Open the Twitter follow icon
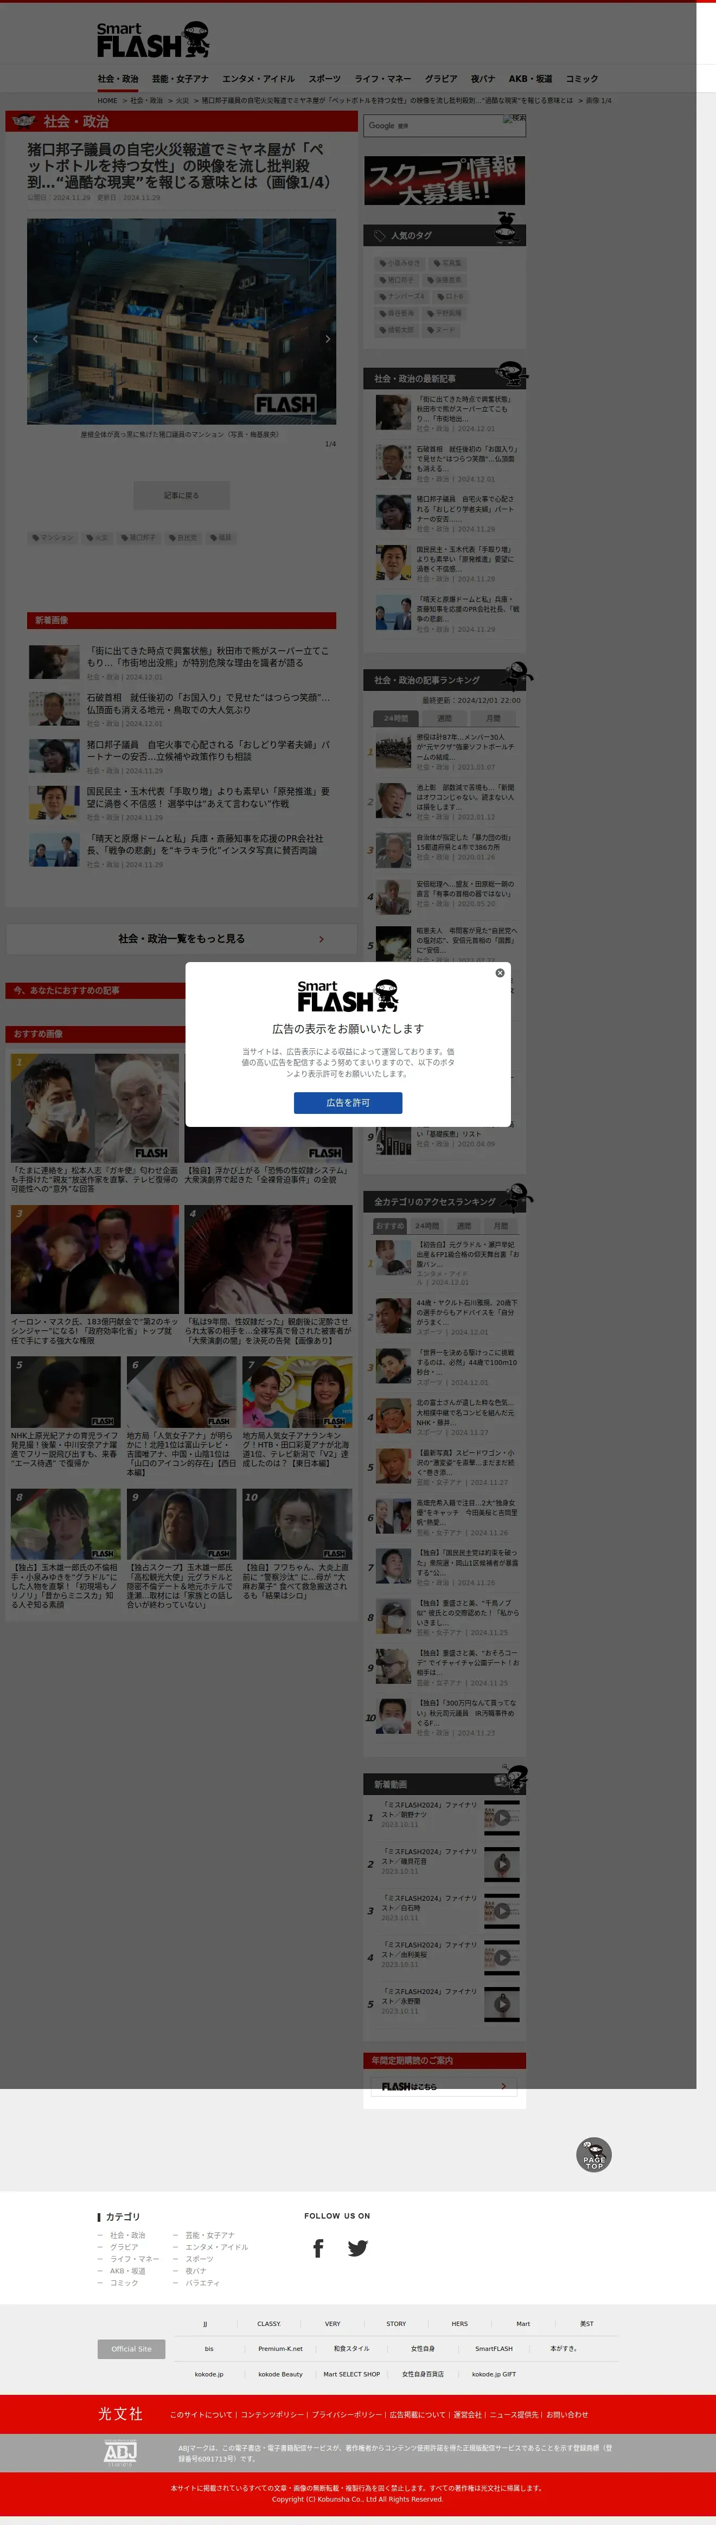The image size is (716, 2525). (358, 2247)
